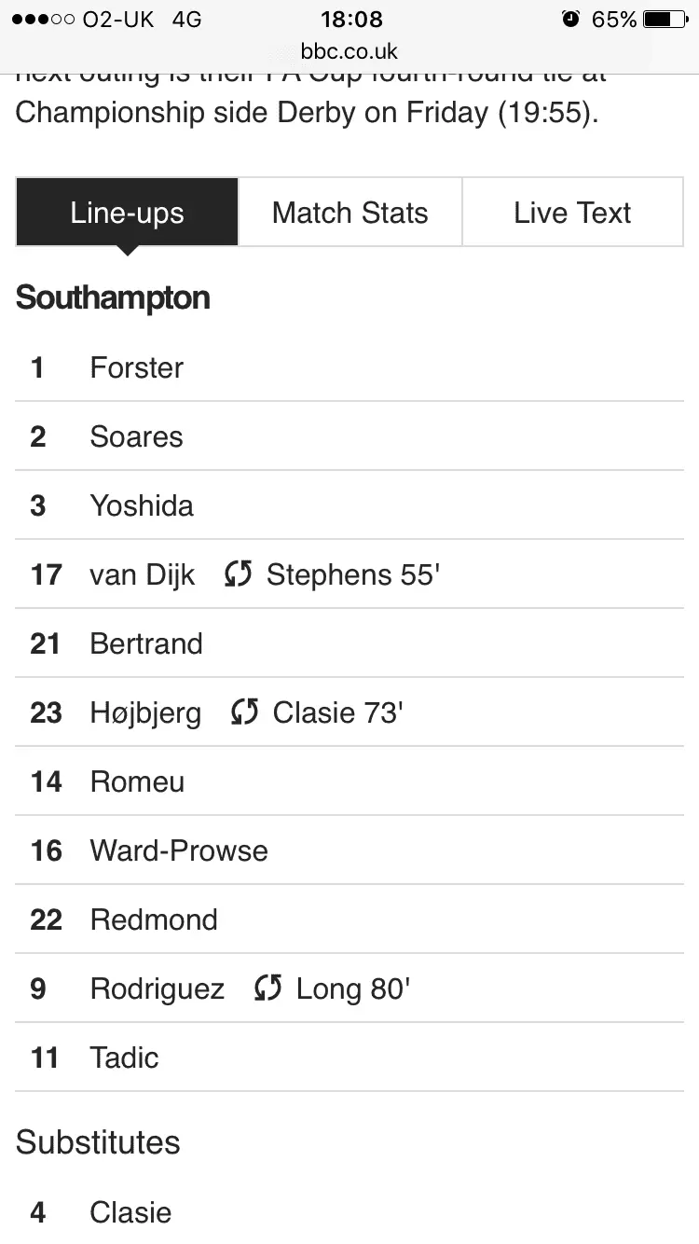Tap the Substitutes section heading
This screenshot has height=1244, width=699.
(x=98, y=1142)
